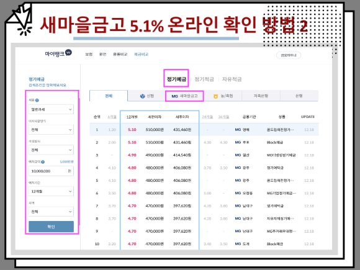Click Block예금 product in rank 10 row
Viewport: 360px width, 270px height.
[x=275, y=244]
